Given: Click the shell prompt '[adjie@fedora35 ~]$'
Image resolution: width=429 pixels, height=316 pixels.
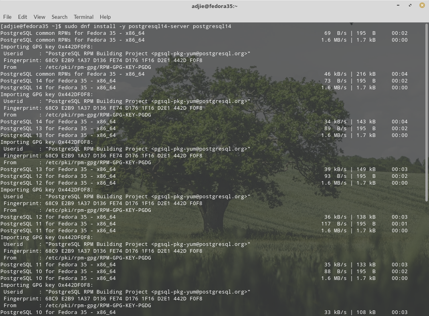Looking at the screenshot, I should coord(31,26).
